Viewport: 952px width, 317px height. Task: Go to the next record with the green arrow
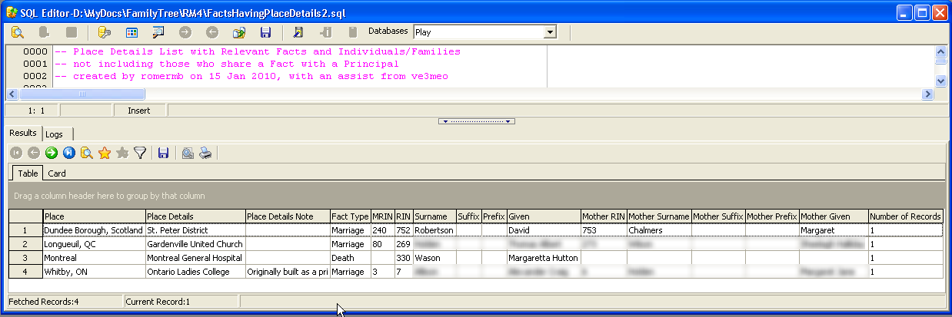tap(51, 153)
